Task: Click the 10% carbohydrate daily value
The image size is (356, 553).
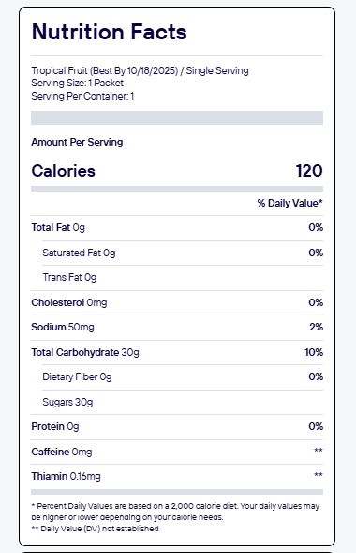Action: 314,352
